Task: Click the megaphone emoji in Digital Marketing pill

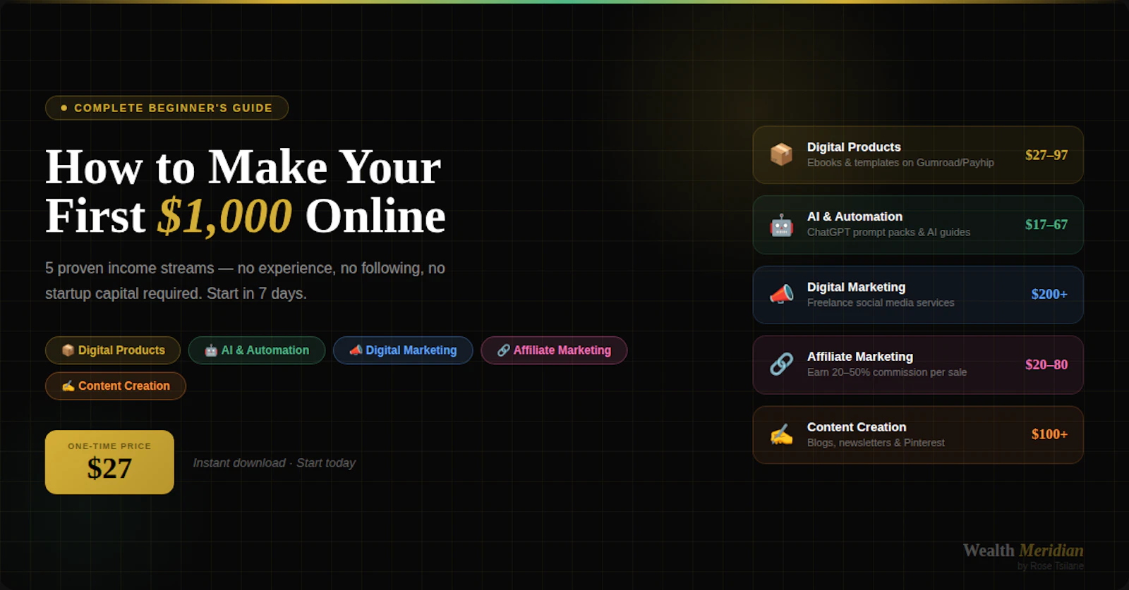Action: (x=356, y=350)
